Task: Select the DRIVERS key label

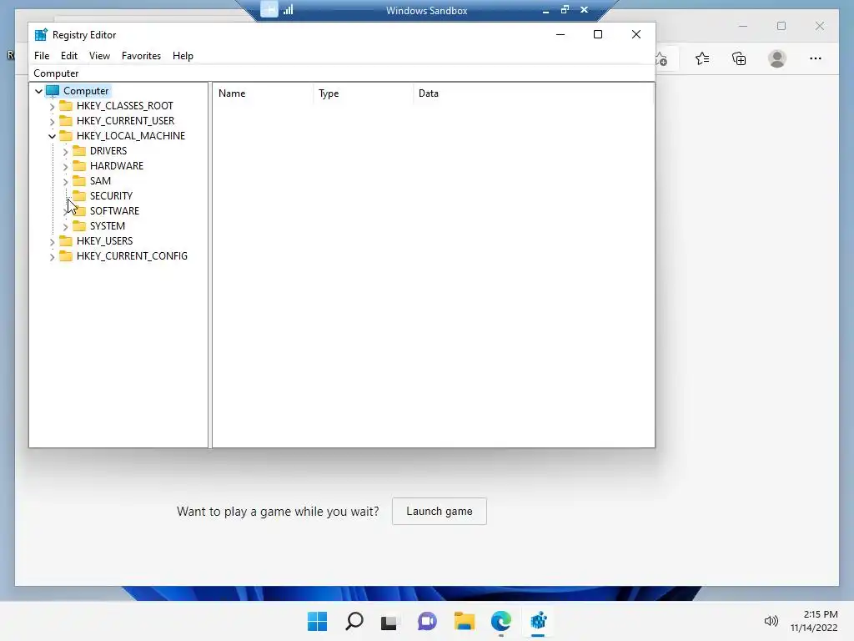Action: [x=108, y=150]
